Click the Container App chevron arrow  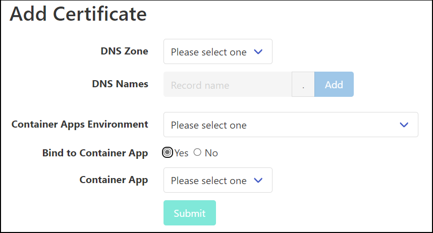[x=258, y=181]
